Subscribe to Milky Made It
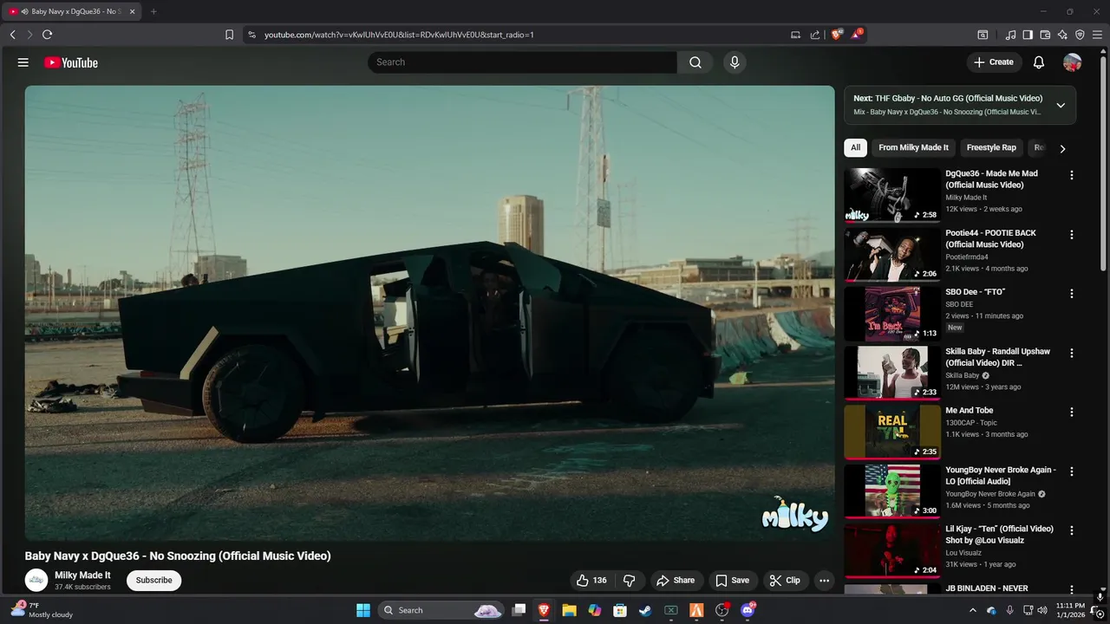Screen dimensions: 1110x624 [x=153, y=580]
